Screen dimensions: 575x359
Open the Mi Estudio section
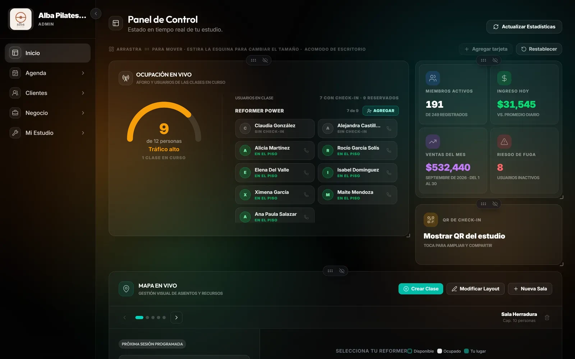tap(48, 133)
